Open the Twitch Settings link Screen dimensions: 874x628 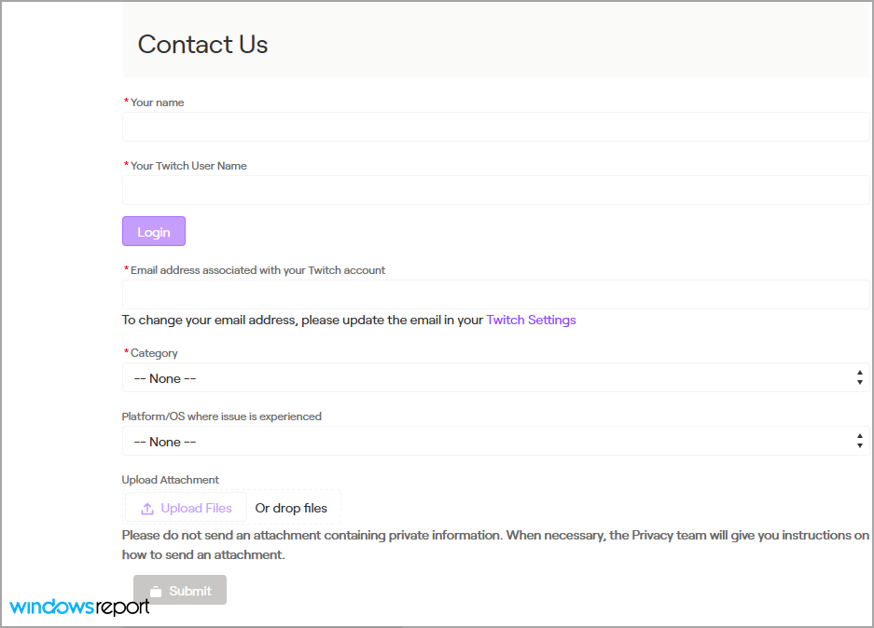click(531, 321)
